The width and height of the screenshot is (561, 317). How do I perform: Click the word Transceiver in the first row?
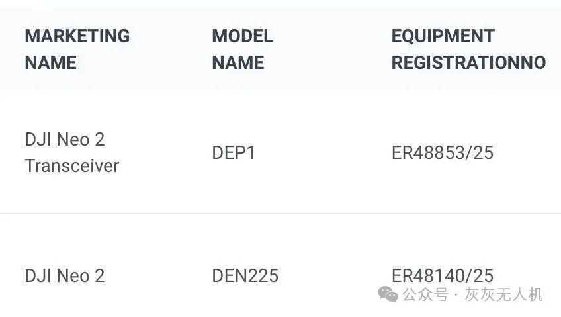71,166
